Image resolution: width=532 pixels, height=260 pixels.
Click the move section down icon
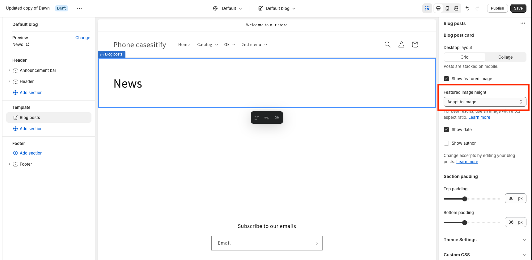267,118
